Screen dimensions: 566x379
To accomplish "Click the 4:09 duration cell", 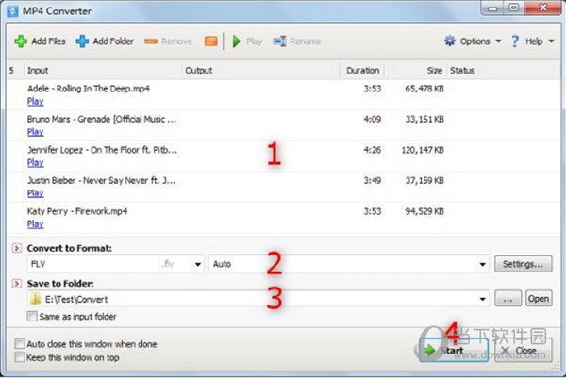I will pyautogui.click(x=373, y=120).
